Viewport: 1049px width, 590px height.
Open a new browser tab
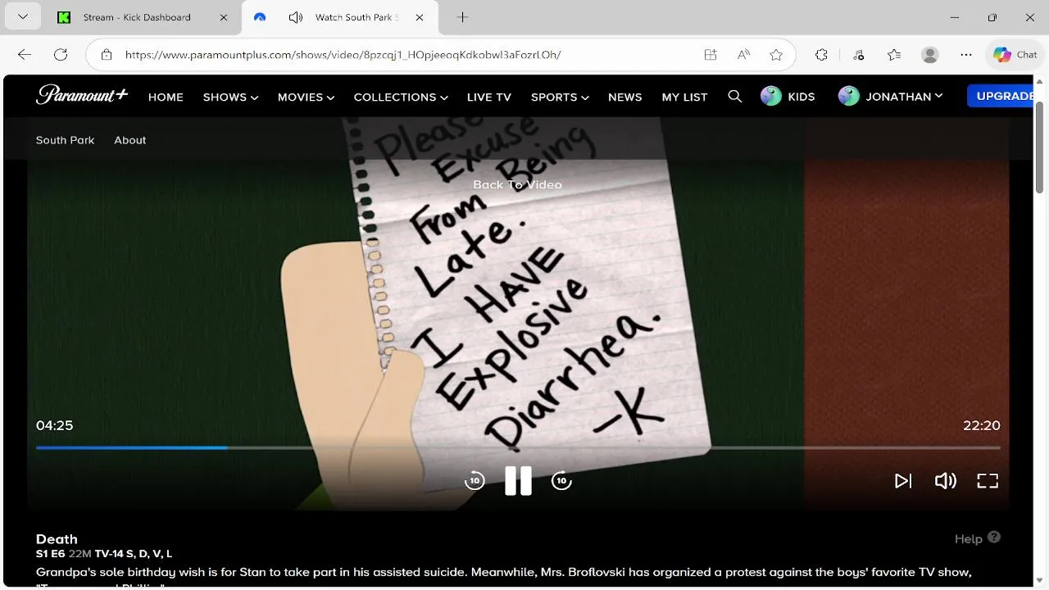click(x=462, y=17)
